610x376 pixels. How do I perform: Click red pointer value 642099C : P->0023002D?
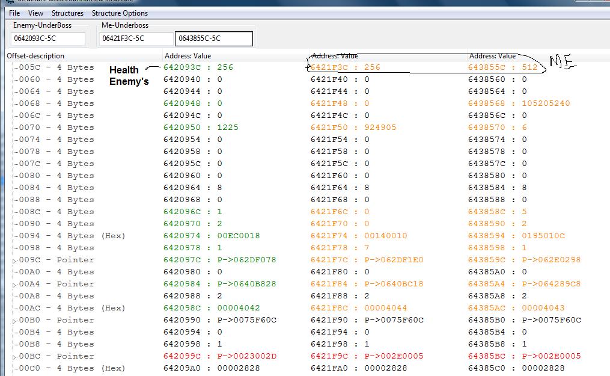[219, 356]
